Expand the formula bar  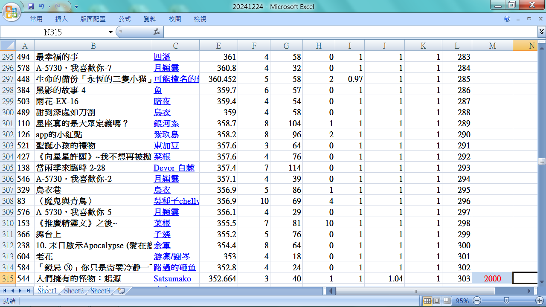pos(541,32)
